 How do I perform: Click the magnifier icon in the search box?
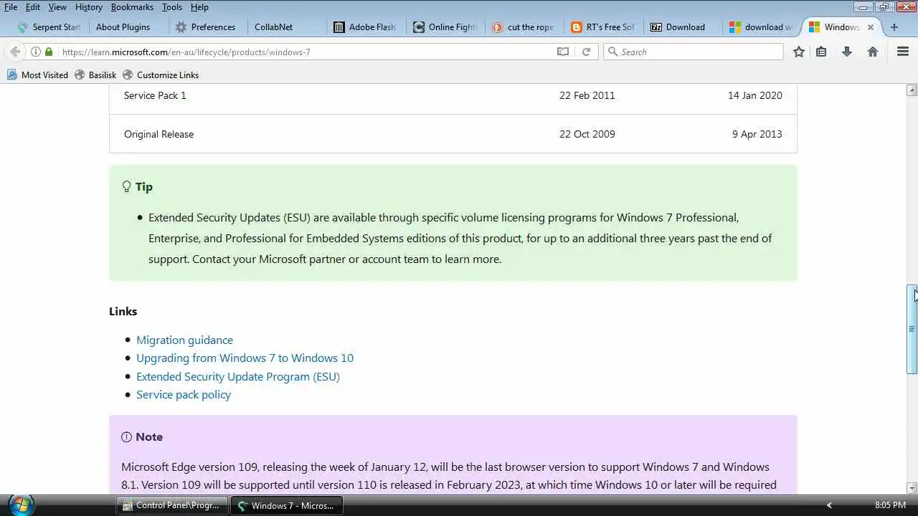pos(612,52)
